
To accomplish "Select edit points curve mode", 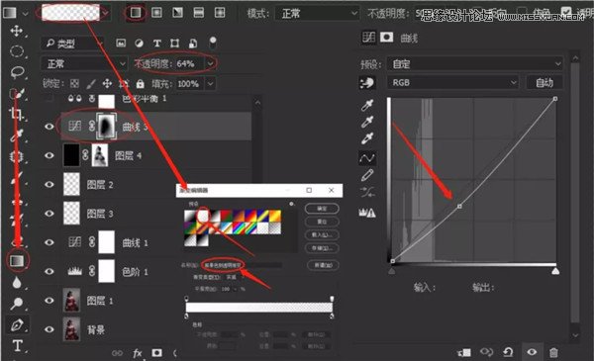I will point(367,158).
